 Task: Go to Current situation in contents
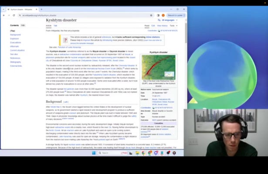point(17,50)
